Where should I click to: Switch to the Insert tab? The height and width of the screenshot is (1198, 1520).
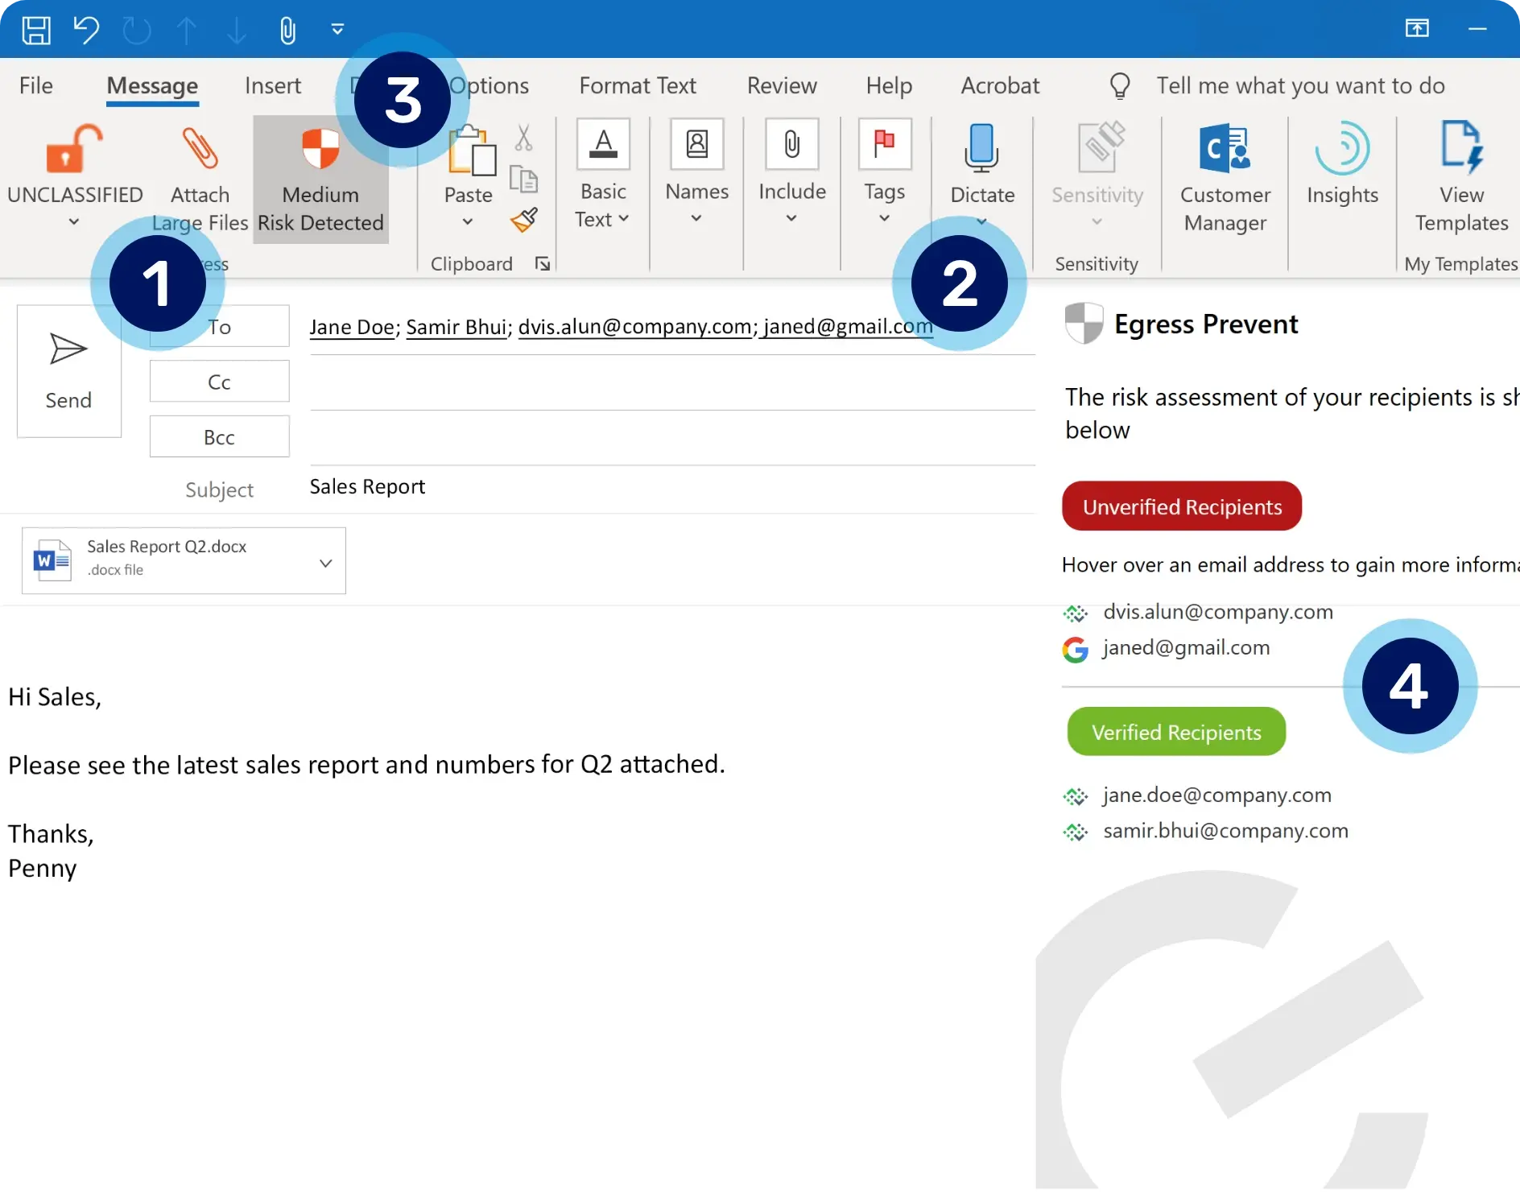click(x=272, y=85)
